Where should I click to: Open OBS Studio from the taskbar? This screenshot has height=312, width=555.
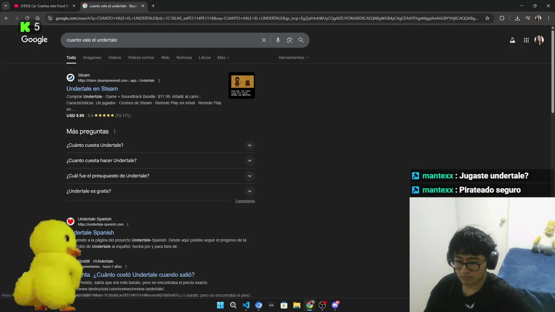click(322, 305)
